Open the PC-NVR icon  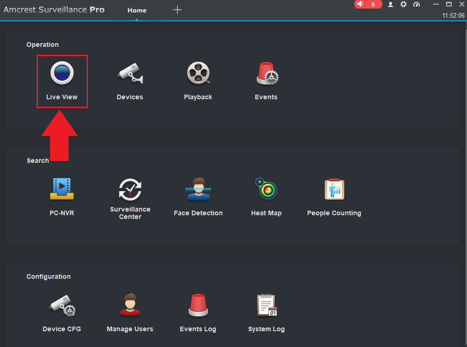click(62, 189)
